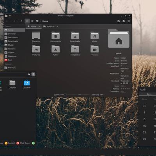Select the Public folder icon
Image resolution: width=156 pixels, height=156 pixels.
pos(55,49)
